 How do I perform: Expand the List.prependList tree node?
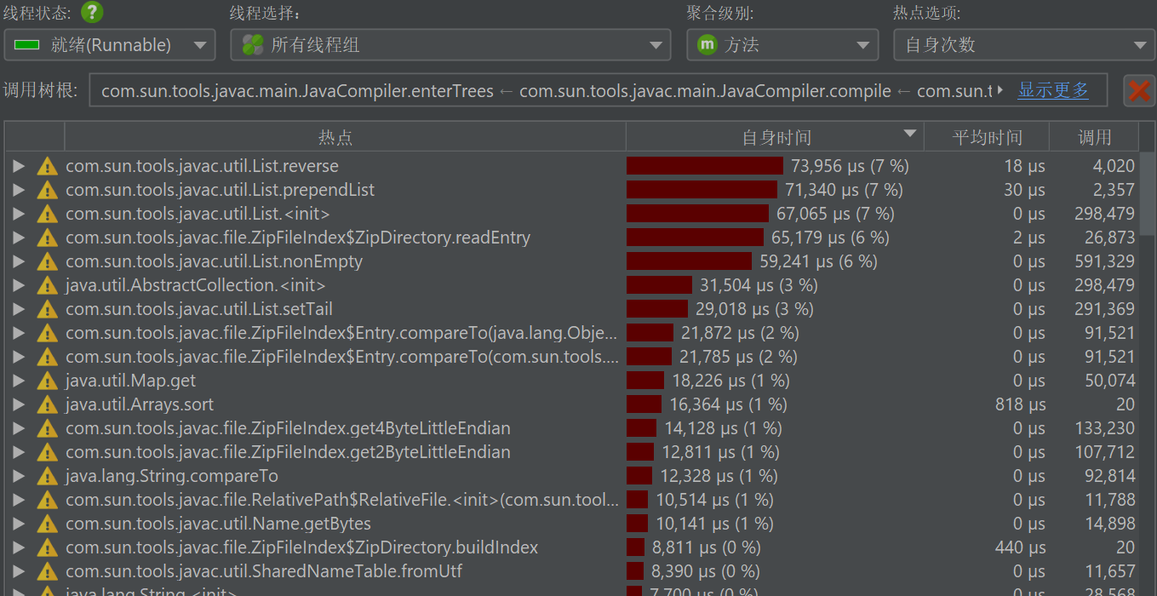(19, 190)
